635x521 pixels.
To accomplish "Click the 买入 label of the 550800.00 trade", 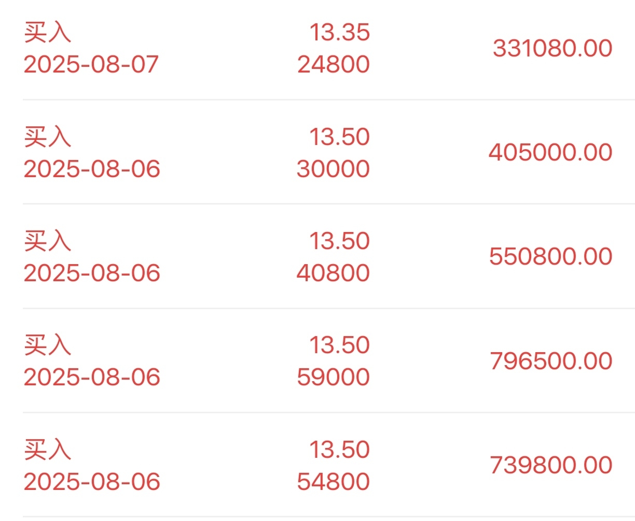I will point(47,241).
